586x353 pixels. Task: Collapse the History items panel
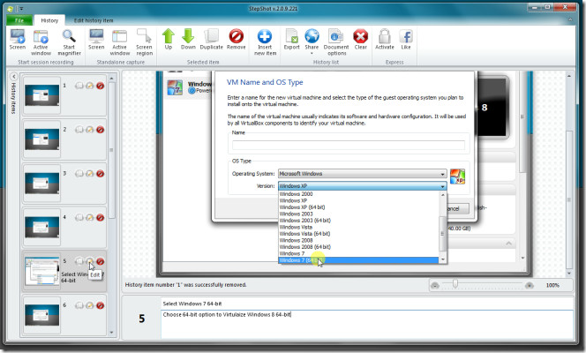click(x=13, y=77)
